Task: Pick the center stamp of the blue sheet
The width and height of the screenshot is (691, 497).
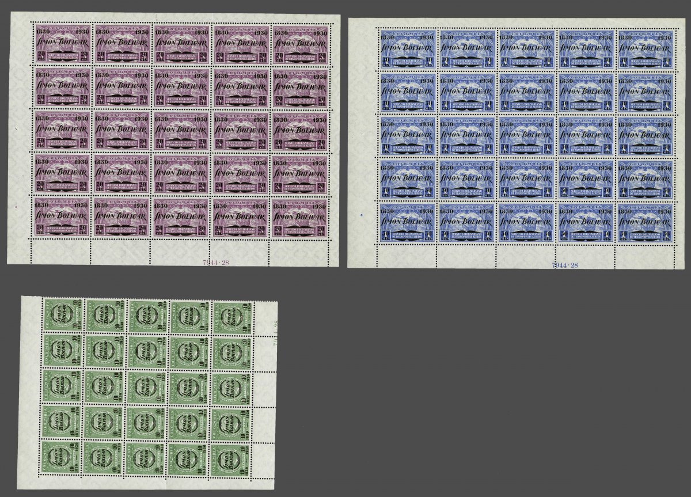Action: pyautogui.click(x=526, y=135)
